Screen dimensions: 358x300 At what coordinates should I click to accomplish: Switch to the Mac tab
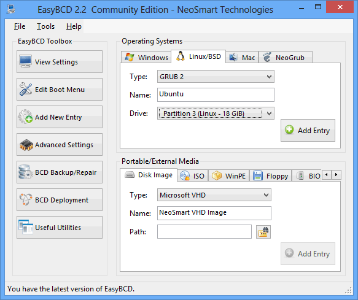pyautogui.click(x=242, y=57)
